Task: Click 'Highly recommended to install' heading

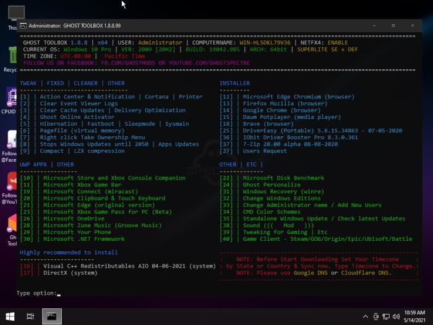Action: tap(69, 253)
